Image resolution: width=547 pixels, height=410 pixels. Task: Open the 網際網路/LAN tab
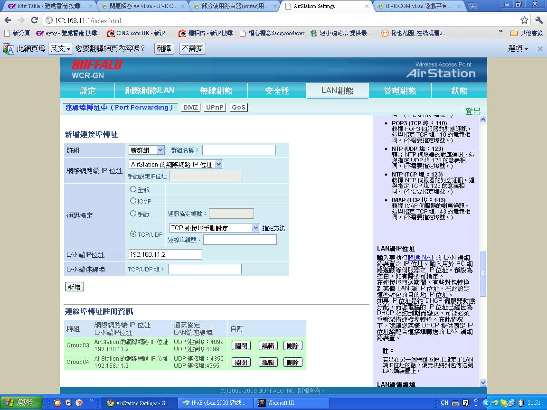(x=150, y=91)
